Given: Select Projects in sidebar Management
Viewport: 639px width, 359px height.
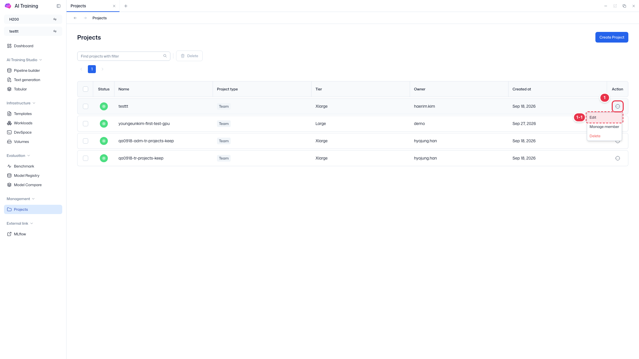Looking at the screenshot, I should (33, 209).
